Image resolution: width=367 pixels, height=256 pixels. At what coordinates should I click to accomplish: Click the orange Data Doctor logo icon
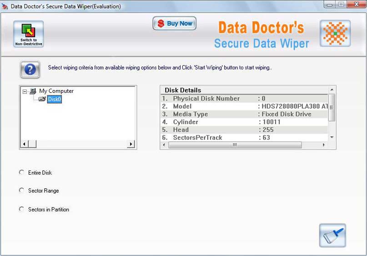335,33
